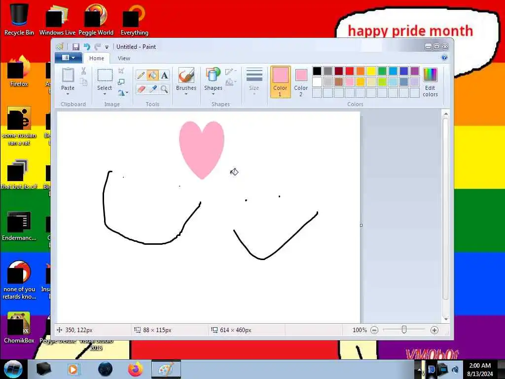Click the Paint taskbar button
Screen dimensions: 505x379
coord(166,369)
